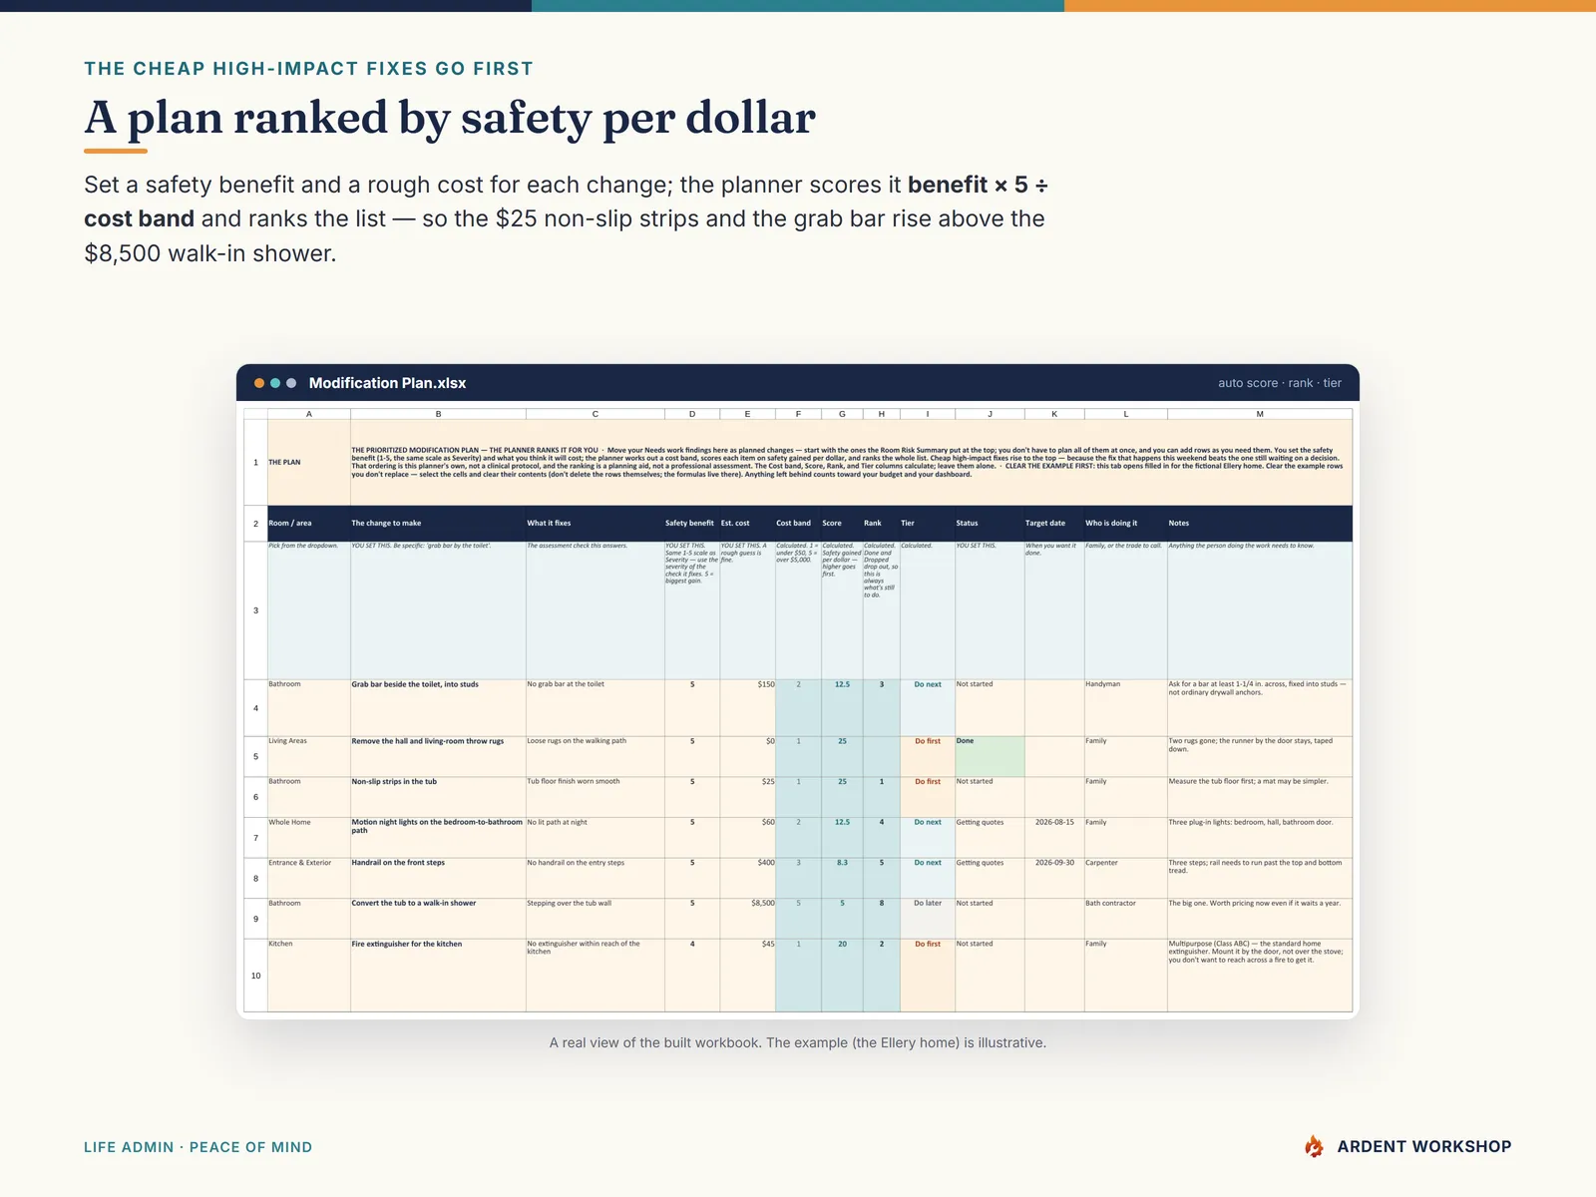Click the $8,500 estimated cost cell

(x=747, y=919)
